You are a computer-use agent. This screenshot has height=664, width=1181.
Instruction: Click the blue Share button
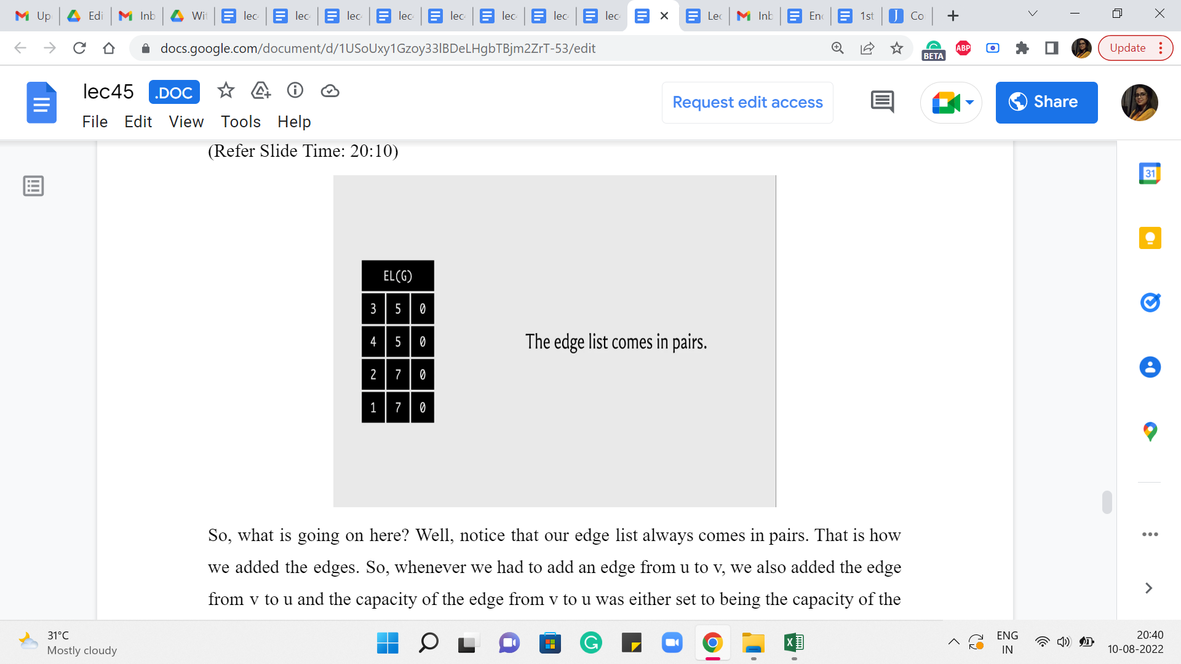[1046, 102]
